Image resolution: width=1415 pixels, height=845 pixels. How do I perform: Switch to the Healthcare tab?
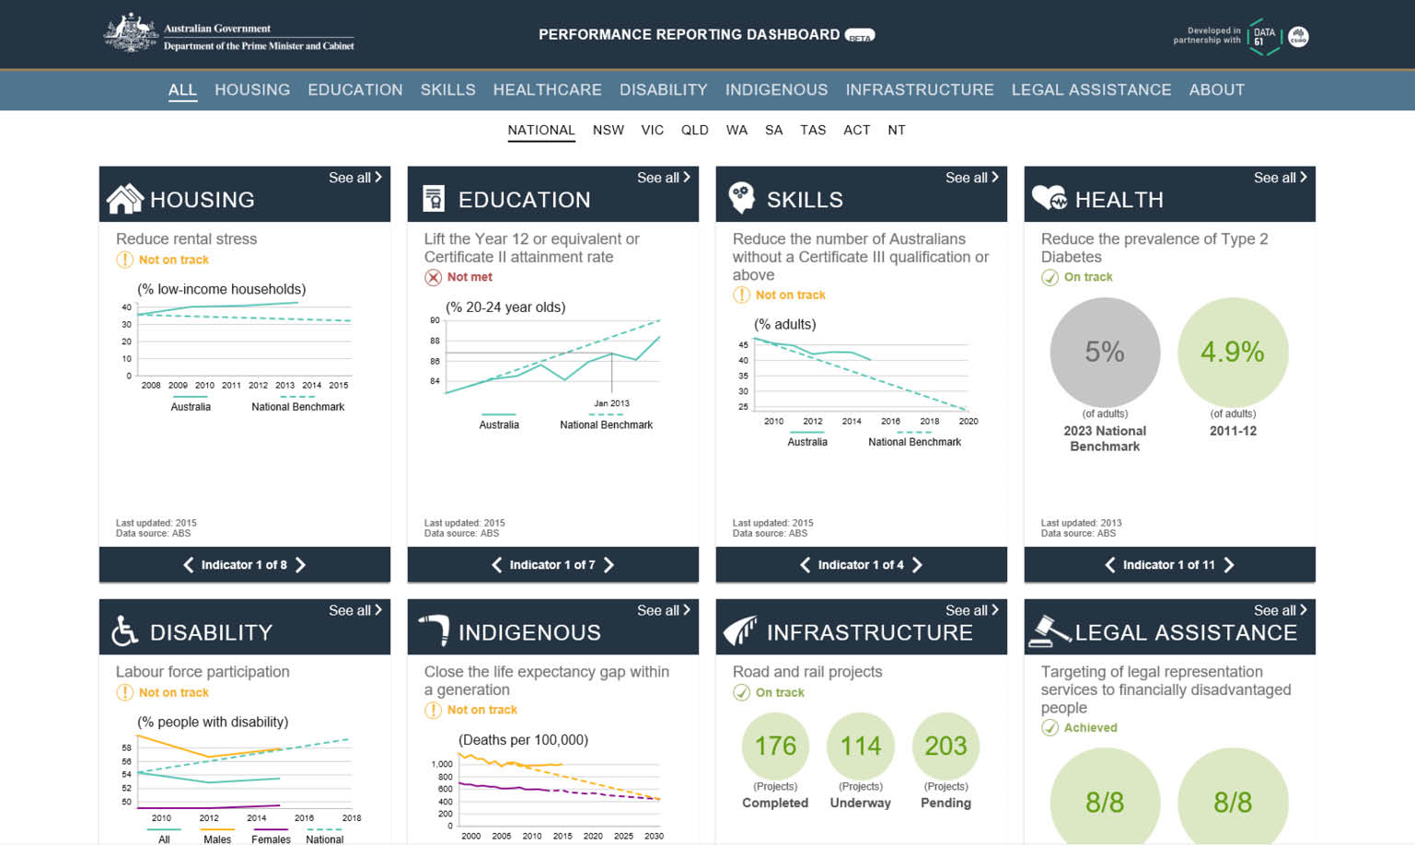(x=547, y=90)
